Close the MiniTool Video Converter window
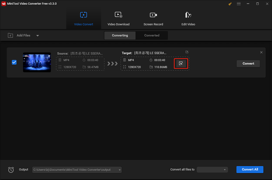This screenshot has width=272, height=180. pos(267,4)
